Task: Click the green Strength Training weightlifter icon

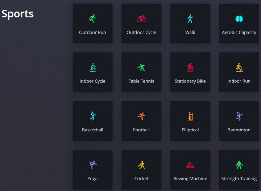Action: click(x=239, y=165)
